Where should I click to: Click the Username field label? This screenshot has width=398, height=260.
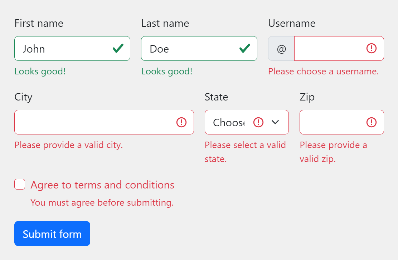[x=292, y=23]
